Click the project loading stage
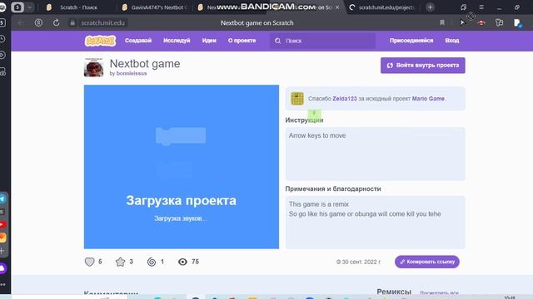The width and height of the screenshot is (533, 299). point(182,167)
